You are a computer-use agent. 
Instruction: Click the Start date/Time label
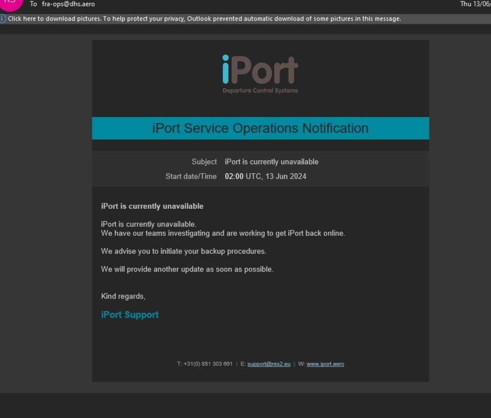point(191,176)
